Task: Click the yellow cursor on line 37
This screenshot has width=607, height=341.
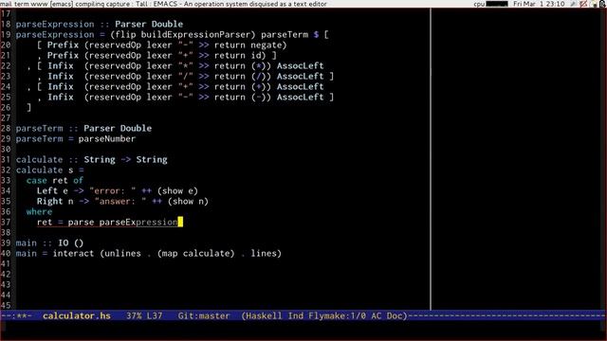Action: tap(180, 222)
